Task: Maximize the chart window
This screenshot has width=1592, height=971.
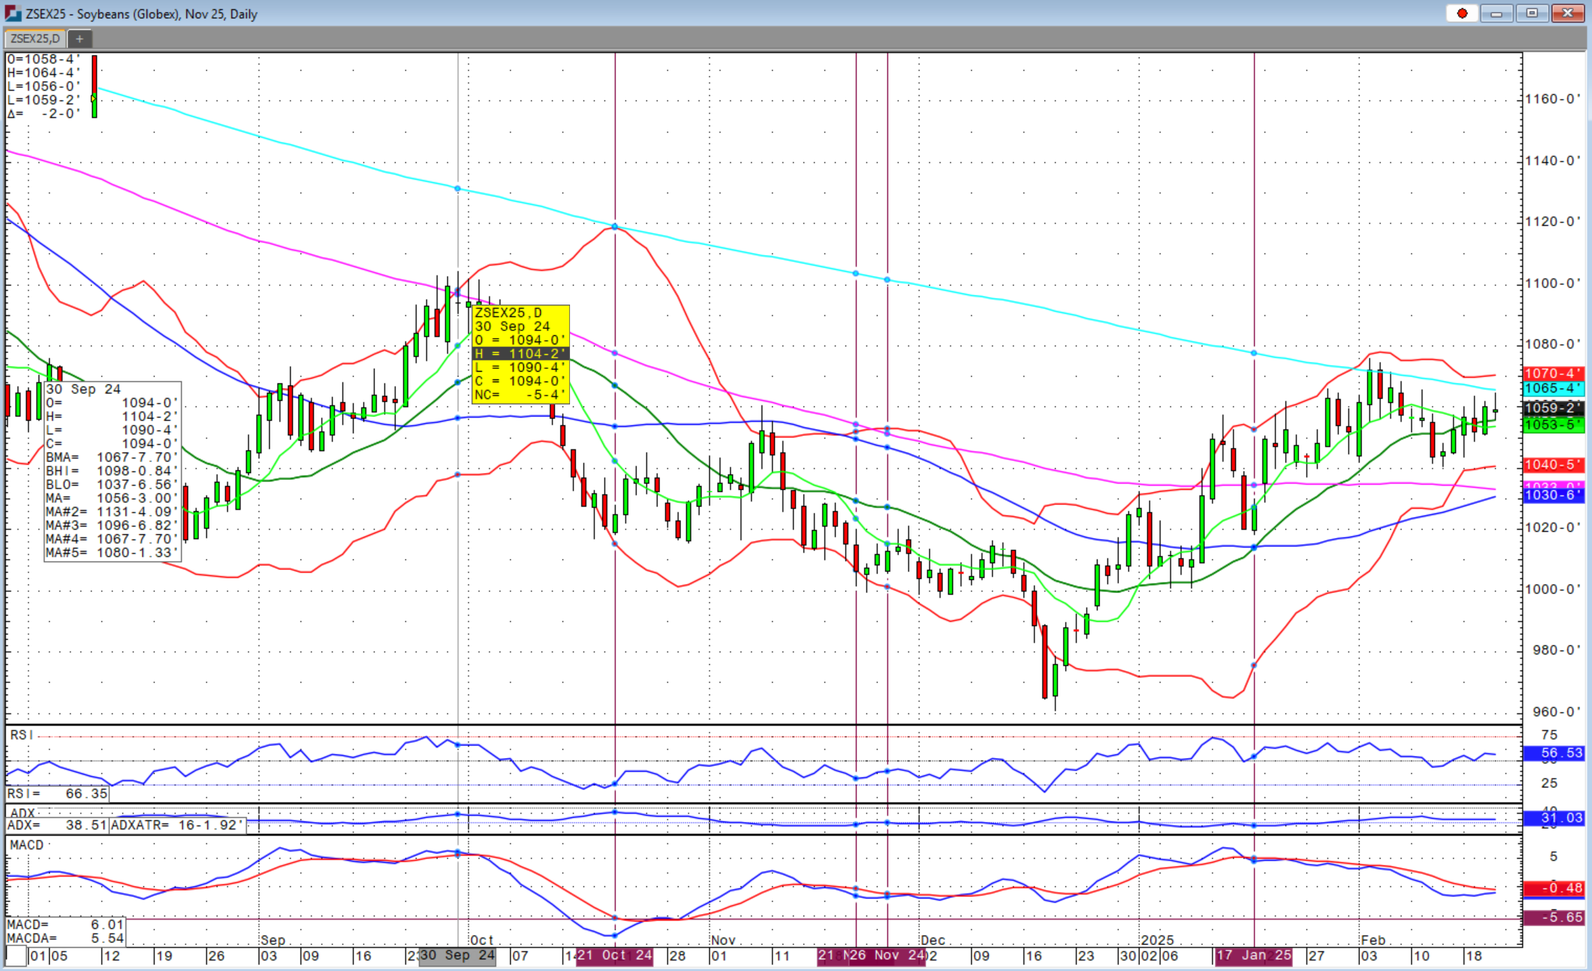Action: [1531, 13]
